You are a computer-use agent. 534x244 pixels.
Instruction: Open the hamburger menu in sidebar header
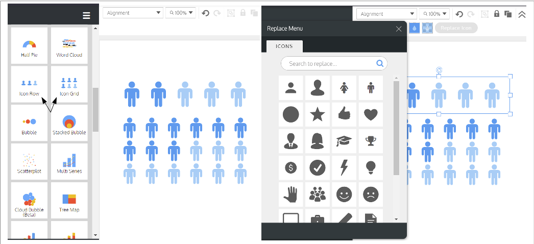86,16
